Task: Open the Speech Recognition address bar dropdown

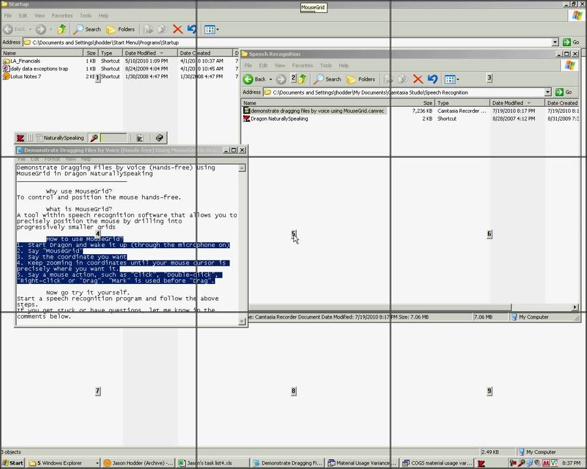Action: [x=548, y=92]
